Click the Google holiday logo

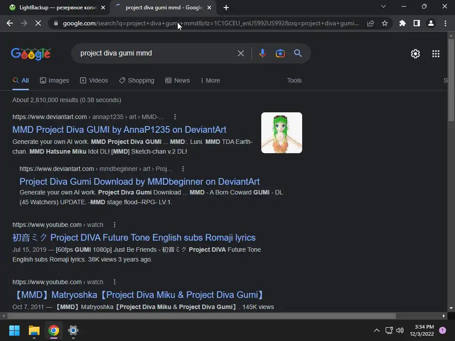31,54
